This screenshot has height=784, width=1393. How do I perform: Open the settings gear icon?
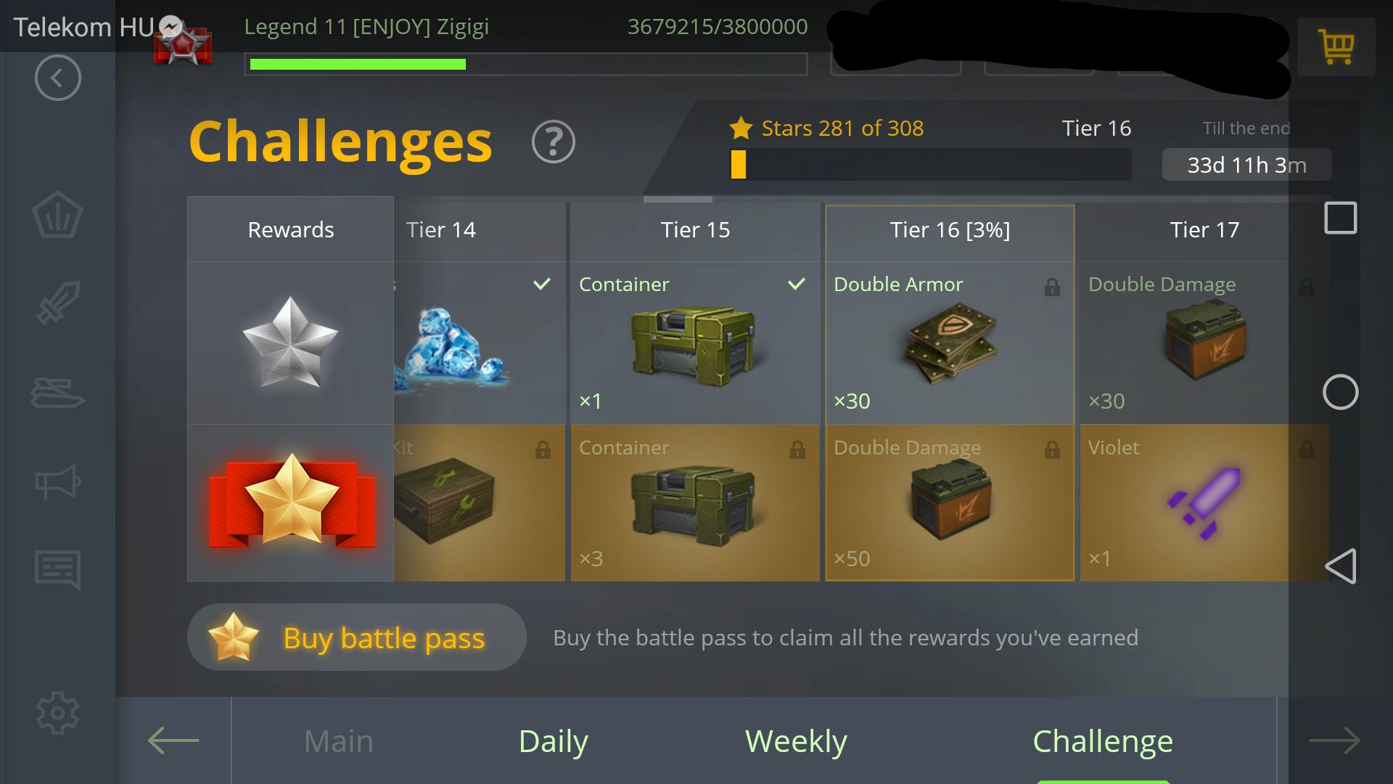click(57, 713)
